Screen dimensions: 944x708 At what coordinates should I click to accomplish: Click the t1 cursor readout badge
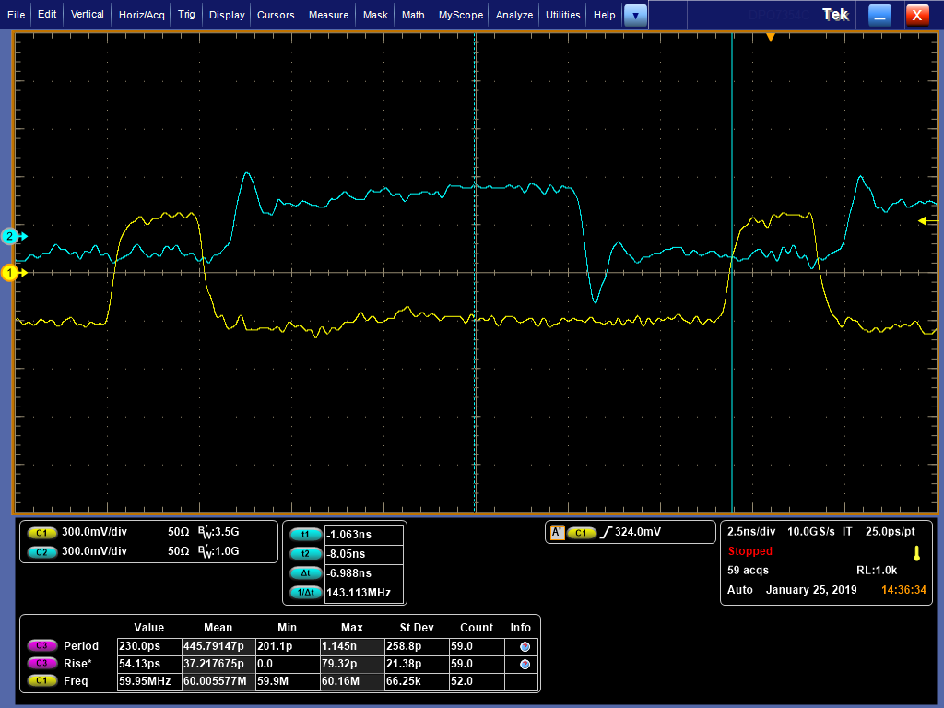(305, 534)
